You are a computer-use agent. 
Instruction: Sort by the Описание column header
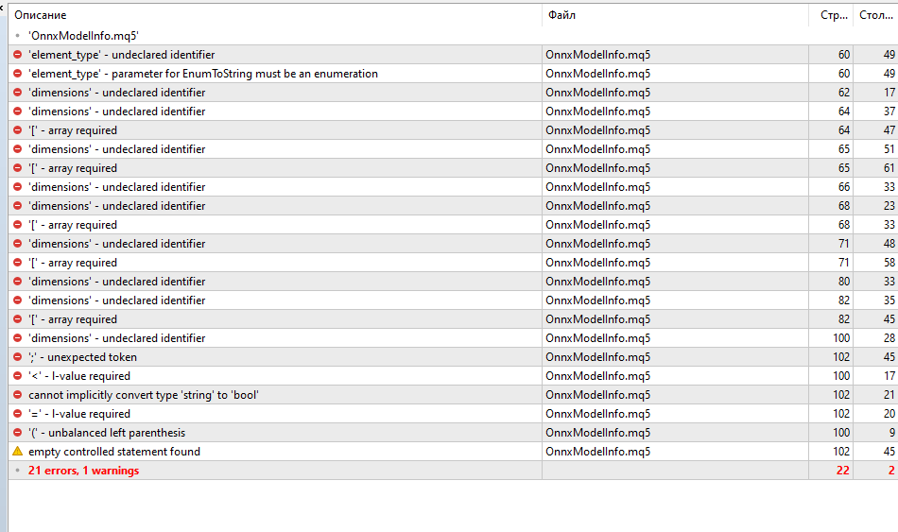pos(41,15)
